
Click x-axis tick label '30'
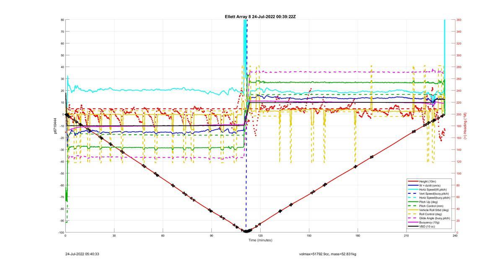click(114, 236)
